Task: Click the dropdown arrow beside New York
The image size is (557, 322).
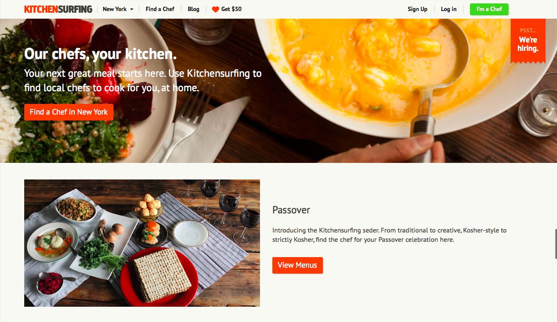Action: [132, 9]
